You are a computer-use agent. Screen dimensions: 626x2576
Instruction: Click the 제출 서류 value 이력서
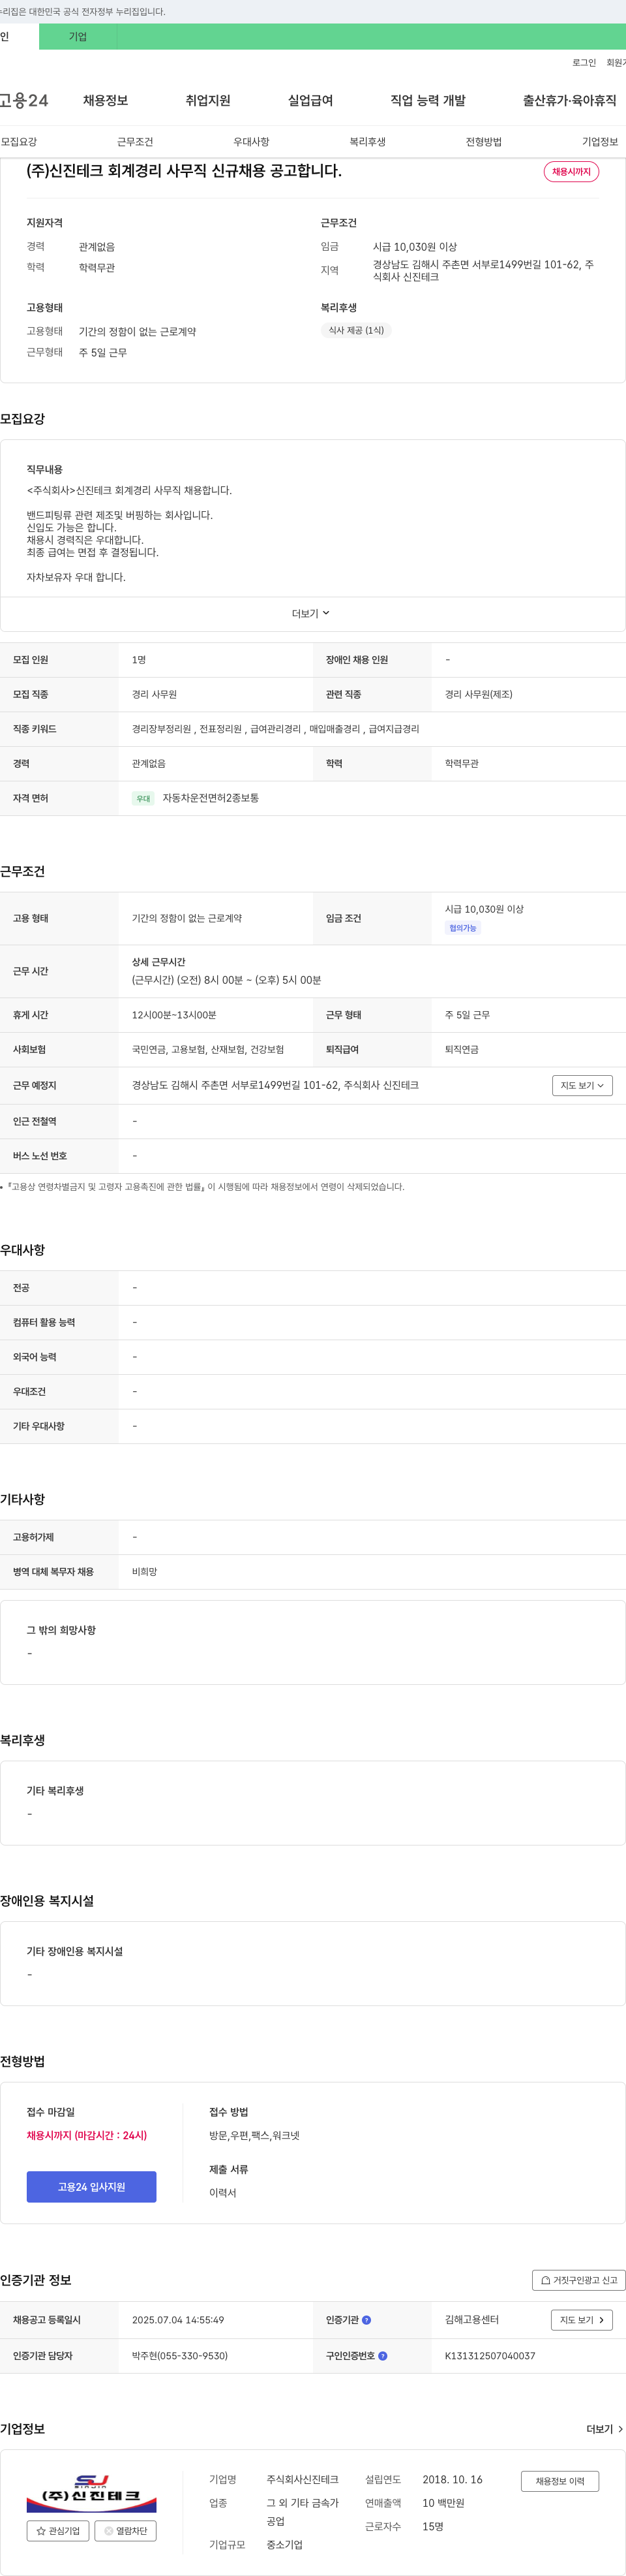coord(222,2192)
